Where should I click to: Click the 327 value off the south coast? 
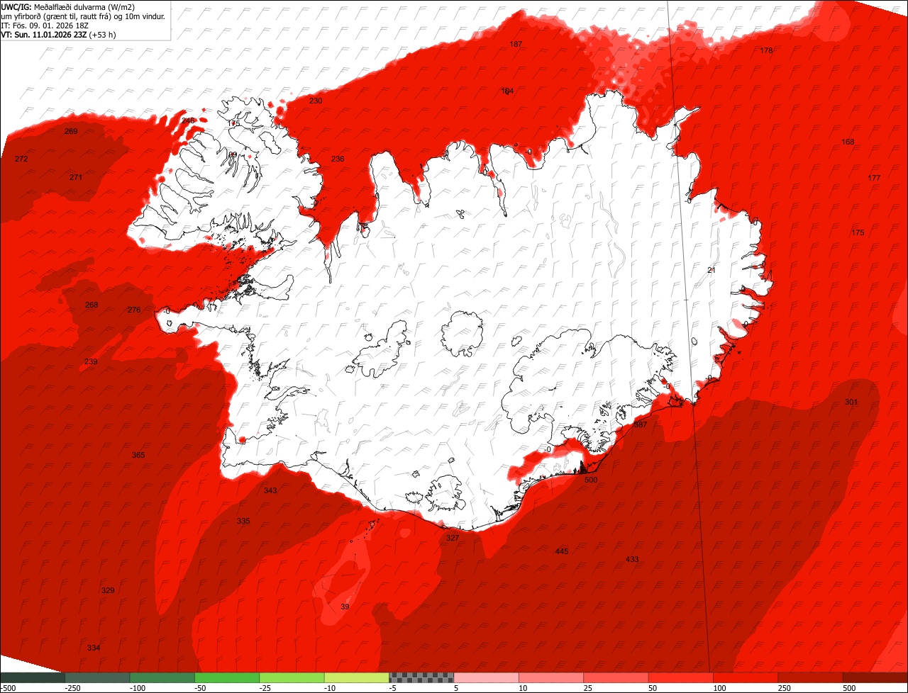coord(453,538)
